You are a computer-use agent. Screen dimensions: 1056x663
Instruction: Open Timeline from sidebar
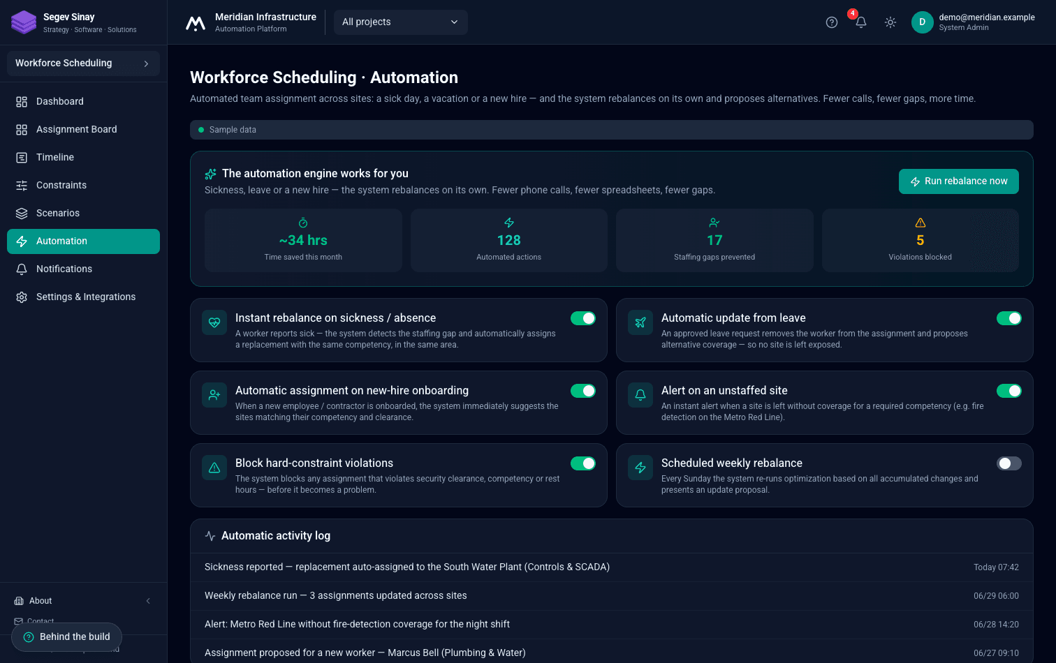pos(83,158)
